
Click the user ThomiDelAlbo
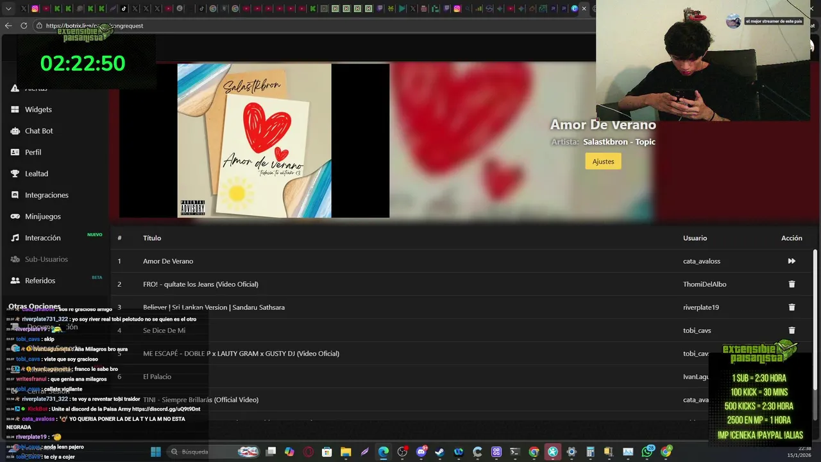705,284
